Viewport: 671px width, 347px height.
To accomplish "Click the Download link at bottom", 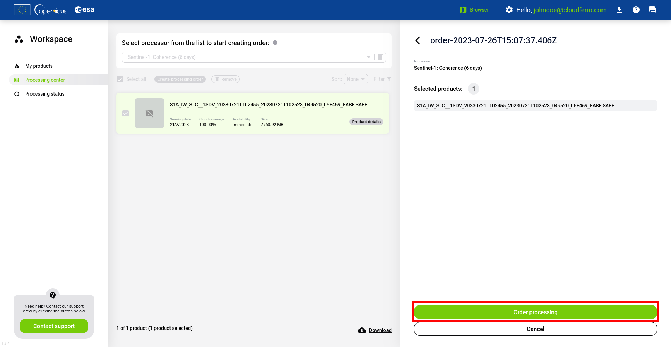I will 380,330.
